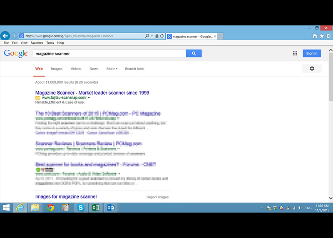
Task: Open the Magazine Scanner Market leader ad link
Action: click(92, 92)
